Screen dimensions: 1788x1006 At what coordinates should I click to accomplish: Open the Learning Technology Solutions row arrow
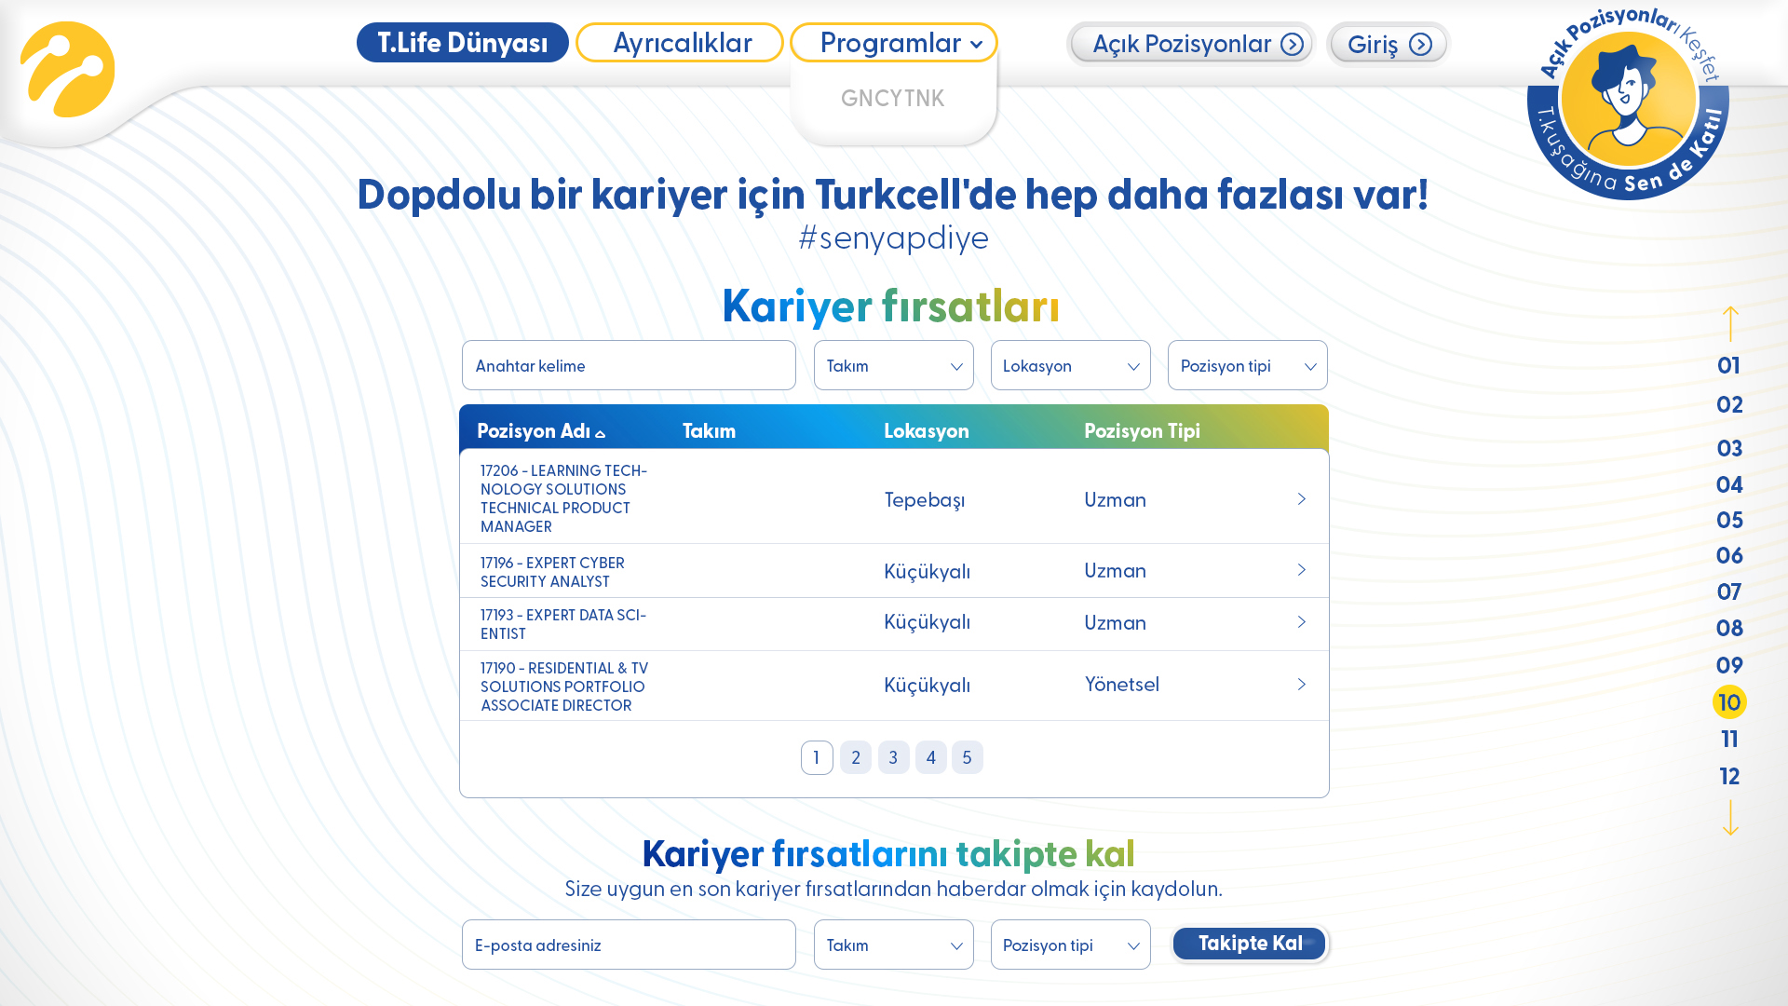tap(1302, 499)
